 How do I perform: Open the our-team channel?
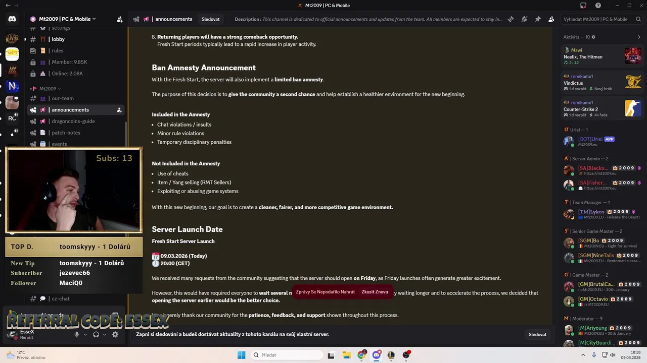pos(76,98)
